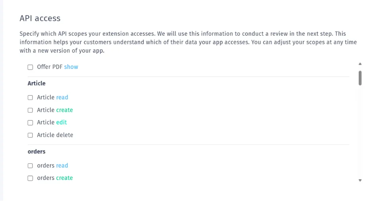371x201 pixels.
Task: Toggle the Article edit checkbox
Action: point(30,123)
